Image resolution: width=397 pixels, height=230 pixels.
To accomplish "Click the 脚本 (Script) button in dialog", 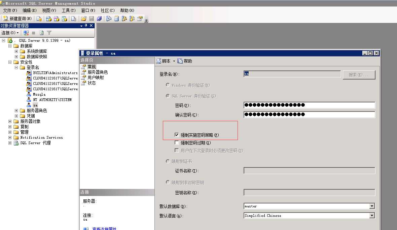I will (164, 61).
